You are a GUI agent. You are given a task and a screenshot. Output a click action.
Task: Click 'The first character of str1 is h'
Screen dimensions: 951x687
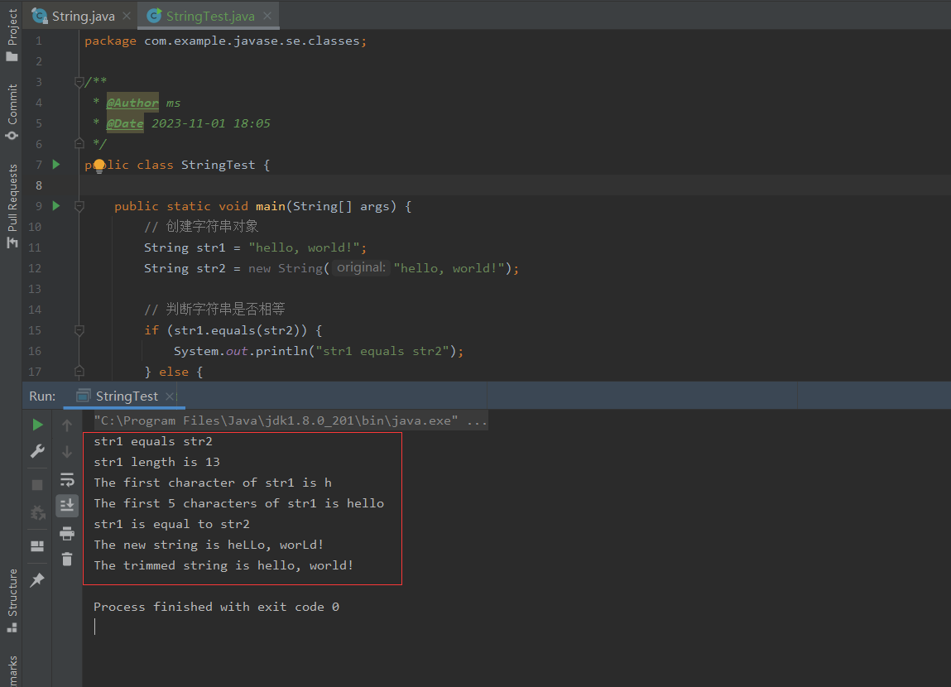click(x=212, y=483)
